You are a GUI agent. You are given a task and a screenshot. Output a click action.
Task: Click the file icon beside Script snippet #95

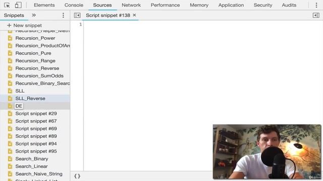10,151
